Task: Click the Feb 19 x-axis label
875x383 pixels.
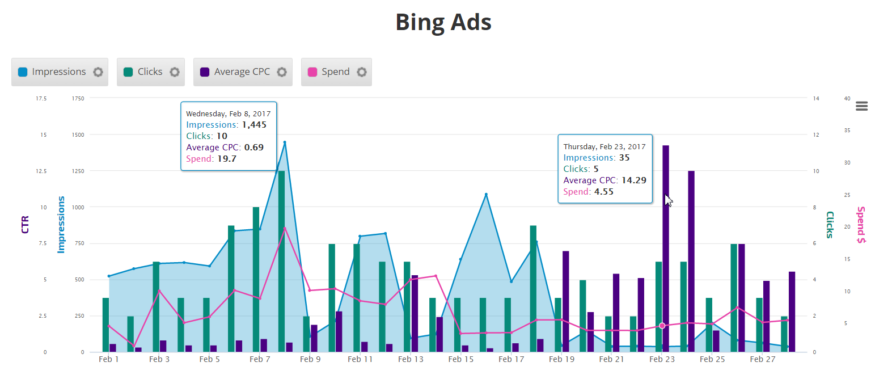Action: pyautogui.click(x=561, y=359)
